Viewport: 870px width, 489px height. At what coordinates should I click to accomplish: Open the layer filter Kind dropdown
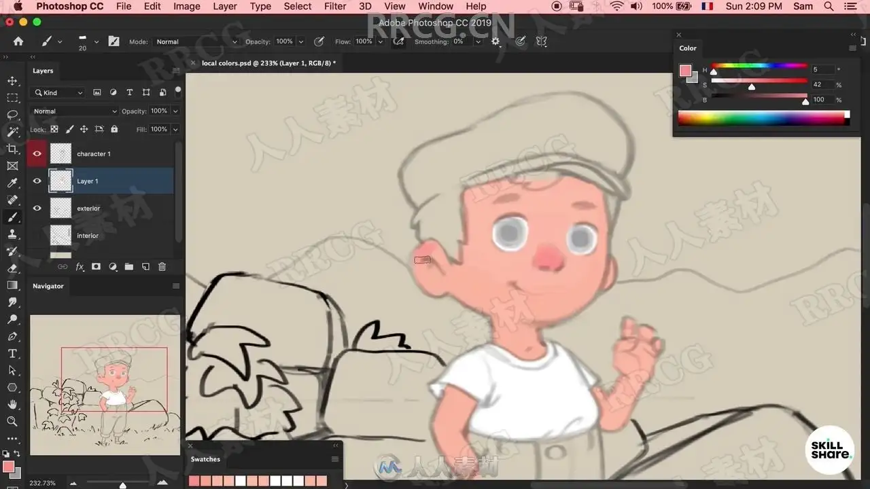click(59, 92)
